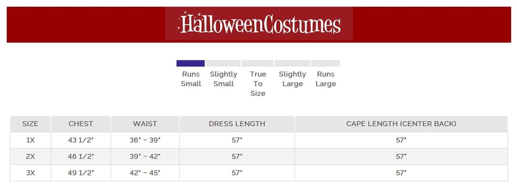Click the WAIST column header
Viewport: 517px width, 191px height.
145,124
